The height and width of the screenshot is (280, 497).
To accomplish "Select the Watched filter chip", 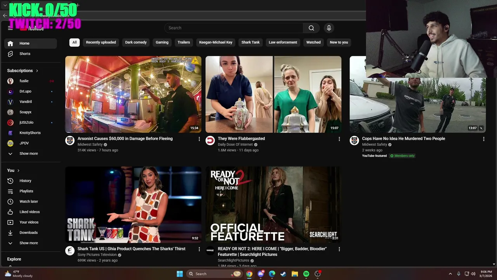I will click(313, 42).
